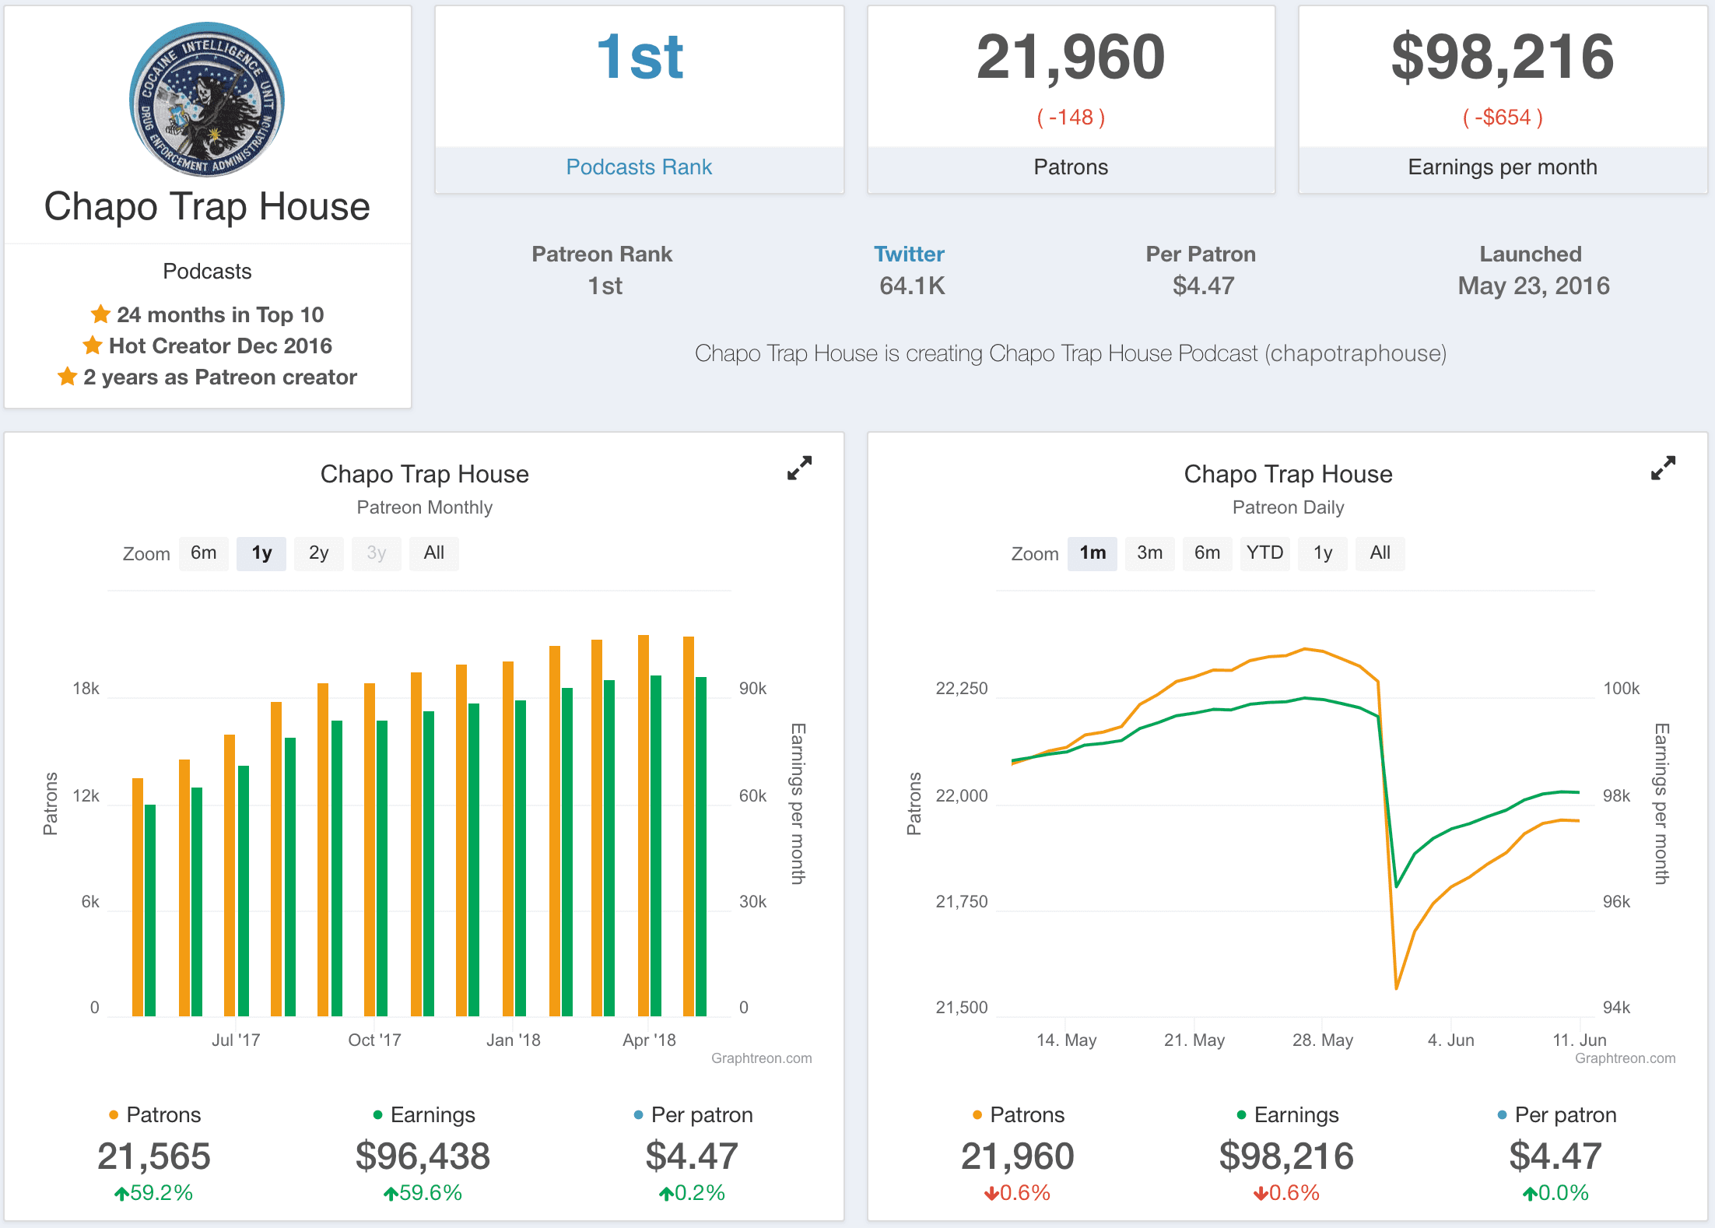Toggle Patrons series in daily chart legend
This screenshot has width=1715, height=1228.
pos(1026,1115)
